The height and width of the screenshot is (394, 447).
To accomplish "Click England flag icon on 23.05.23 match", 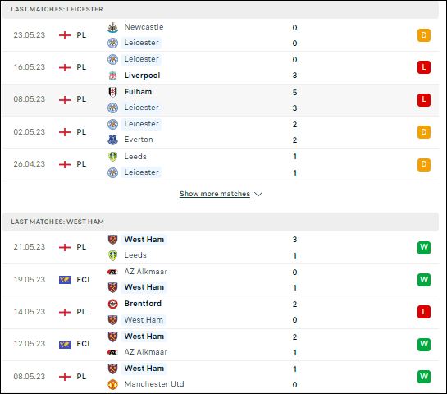I will pos(65,35).
